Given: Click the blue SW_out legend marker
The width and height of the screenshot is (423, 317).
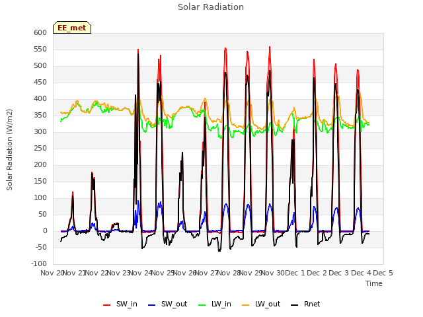Looking at the screenshot, I should (x=152, y=305).
